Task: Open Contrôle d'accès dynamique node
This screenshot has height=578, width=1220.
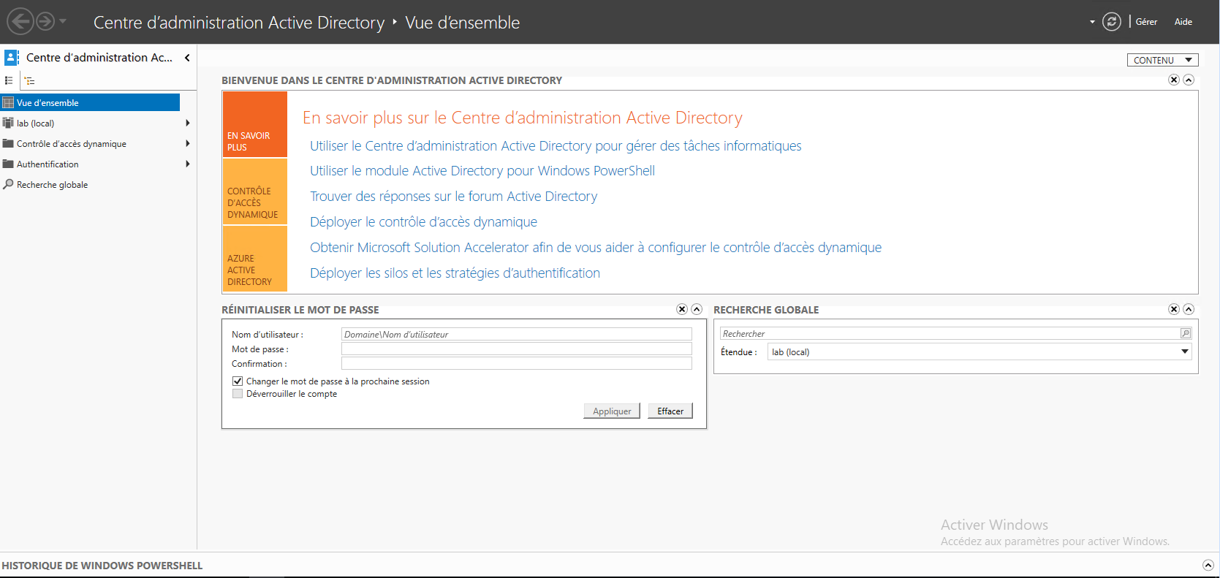Action: click(71, 144)
